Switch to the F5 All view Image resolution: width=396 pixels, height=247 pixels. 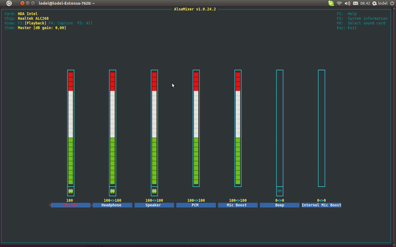coord(85,23)
